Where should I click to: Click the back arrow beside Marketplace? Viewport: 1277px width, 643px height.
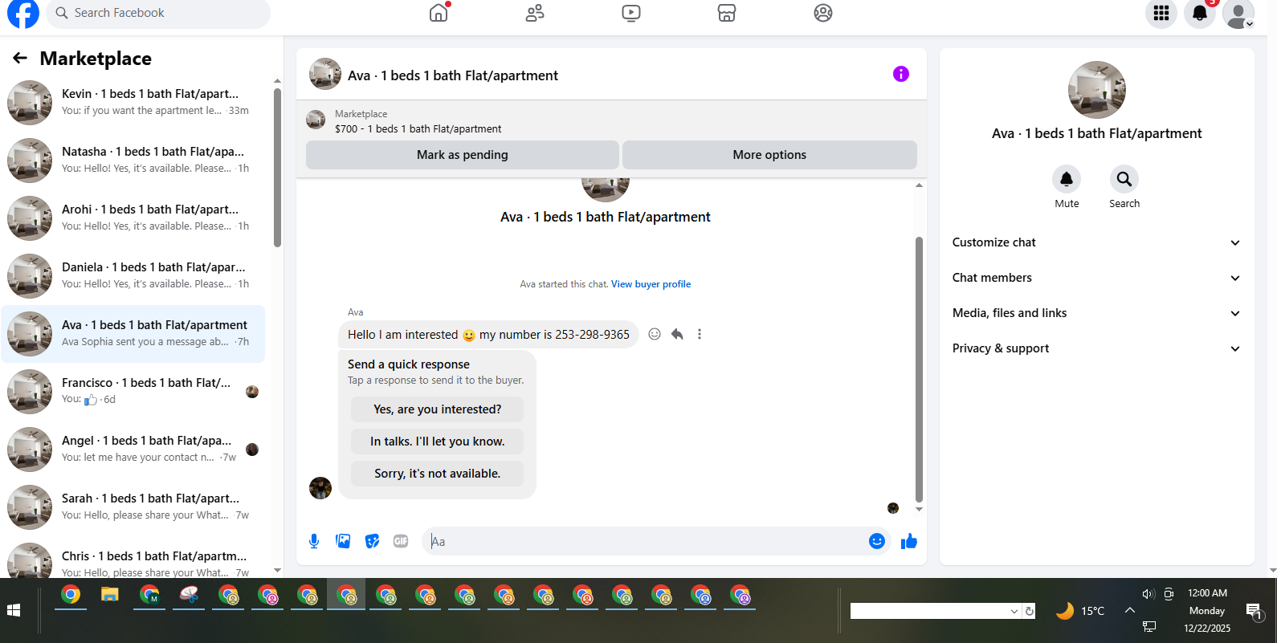(20, 58)
